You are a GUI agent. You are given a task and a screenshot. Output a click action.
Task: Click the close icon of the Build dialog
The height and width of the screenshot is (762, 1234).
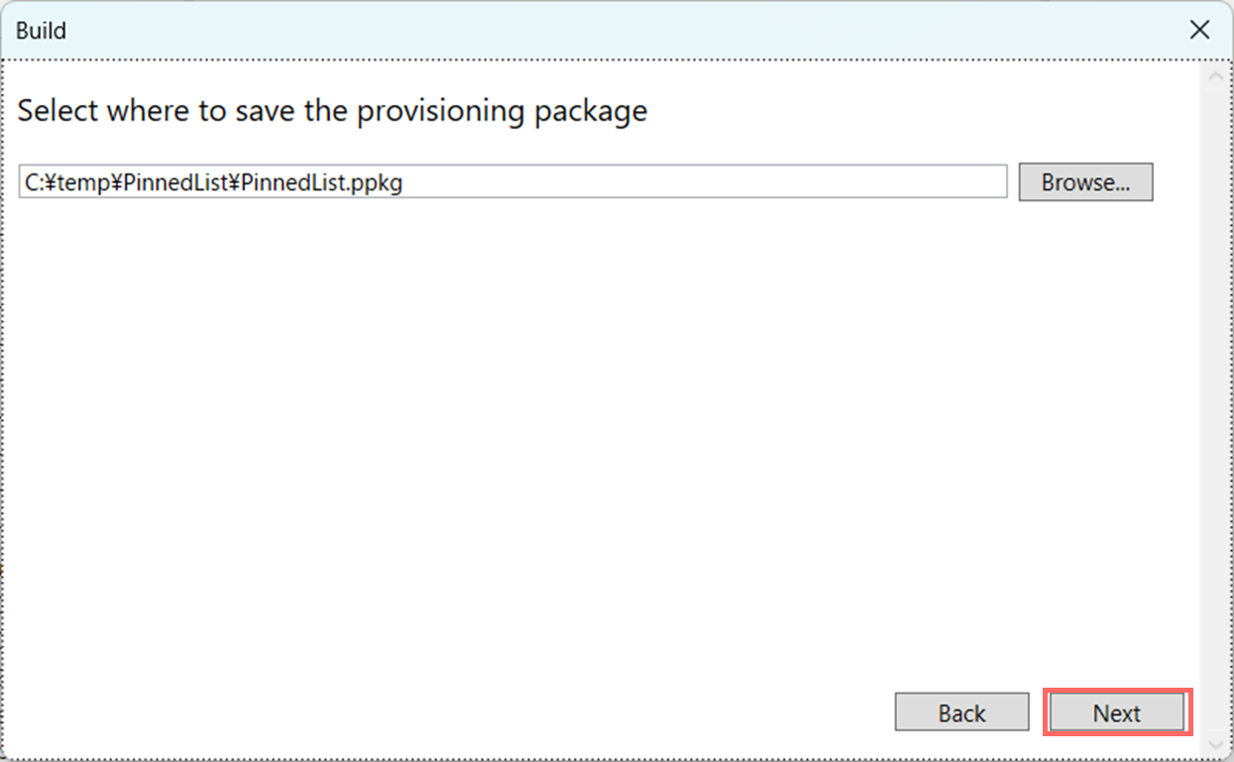(1199, 30)
